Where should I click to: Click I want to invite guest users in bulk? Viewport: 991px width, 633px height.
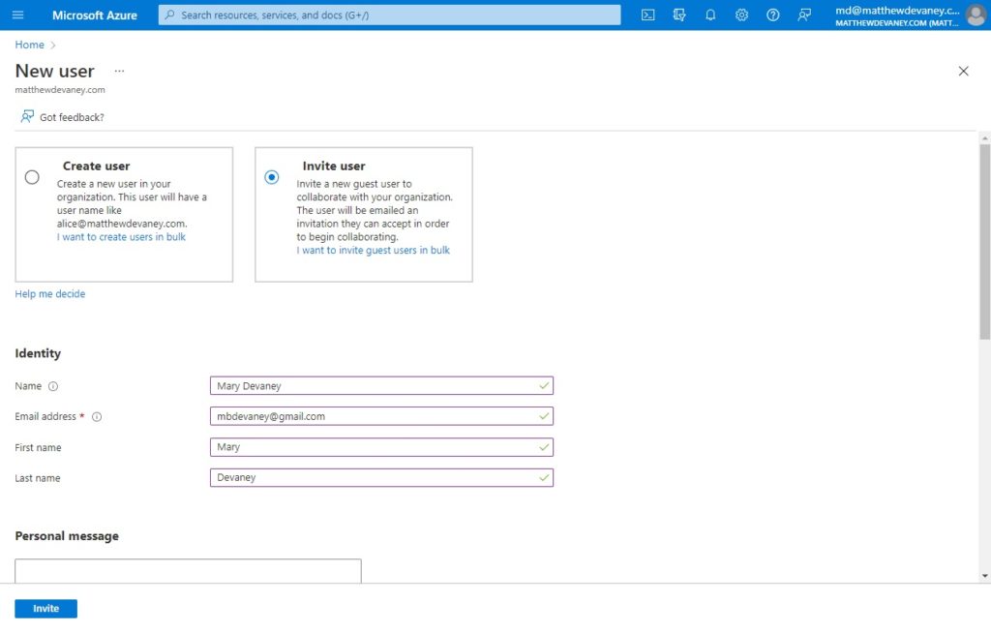click(374, 251)
